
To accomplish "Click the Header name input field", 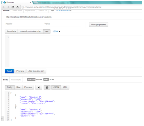I will (x=23, y=24).
